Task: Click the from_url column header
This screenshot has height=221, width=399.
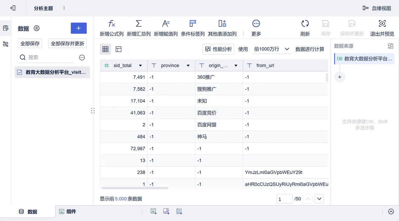Action: 285,65
